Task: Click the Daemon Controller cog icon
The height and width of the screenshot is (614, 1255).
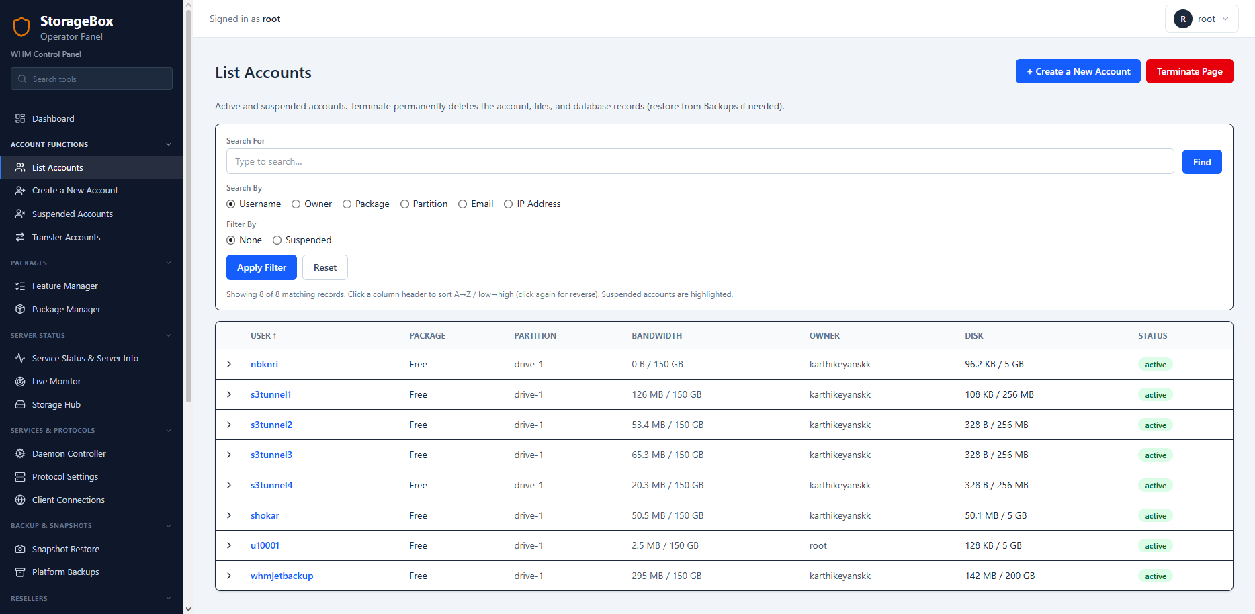Action: pyautogui.click(x=20, y=453)
